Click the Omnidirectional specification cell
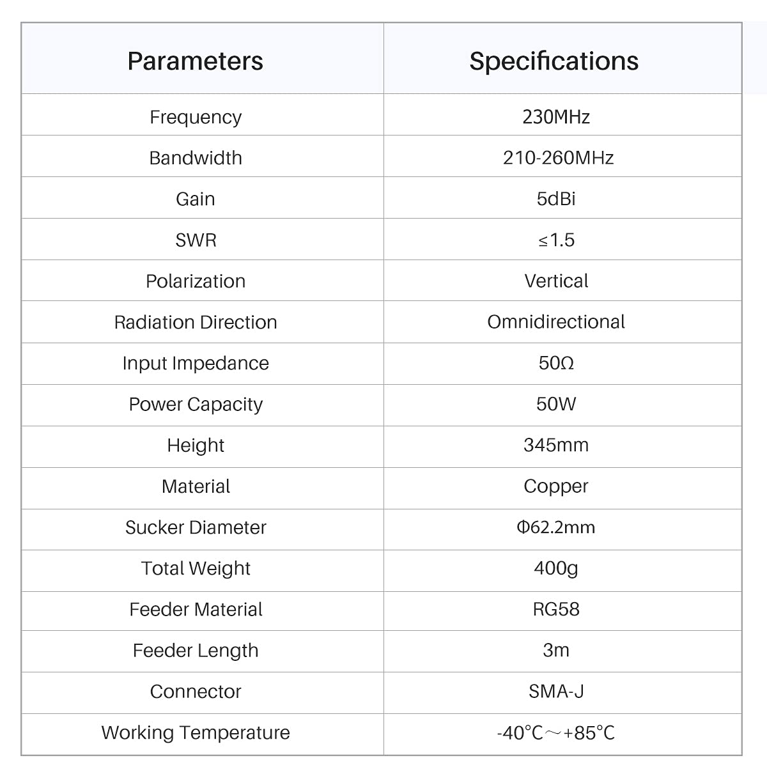Viewport: 767px width, 767px height. (x=556, y=322)
